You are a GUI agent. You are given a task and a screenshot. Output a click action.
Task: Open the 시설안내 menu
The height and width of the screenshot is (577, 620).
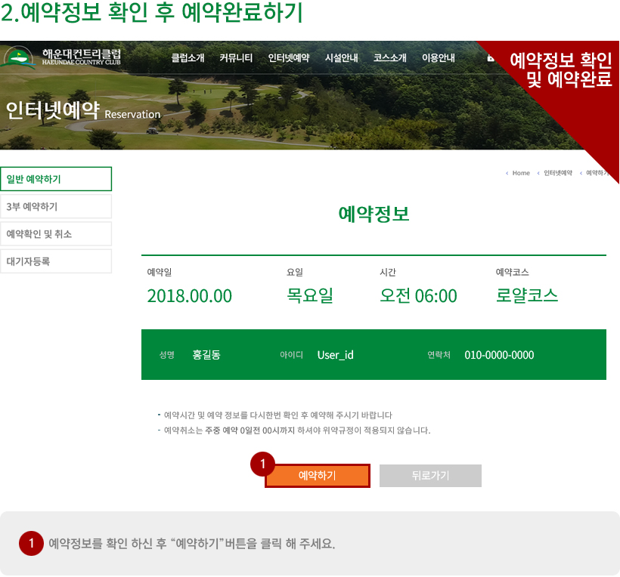coord(341,58)
